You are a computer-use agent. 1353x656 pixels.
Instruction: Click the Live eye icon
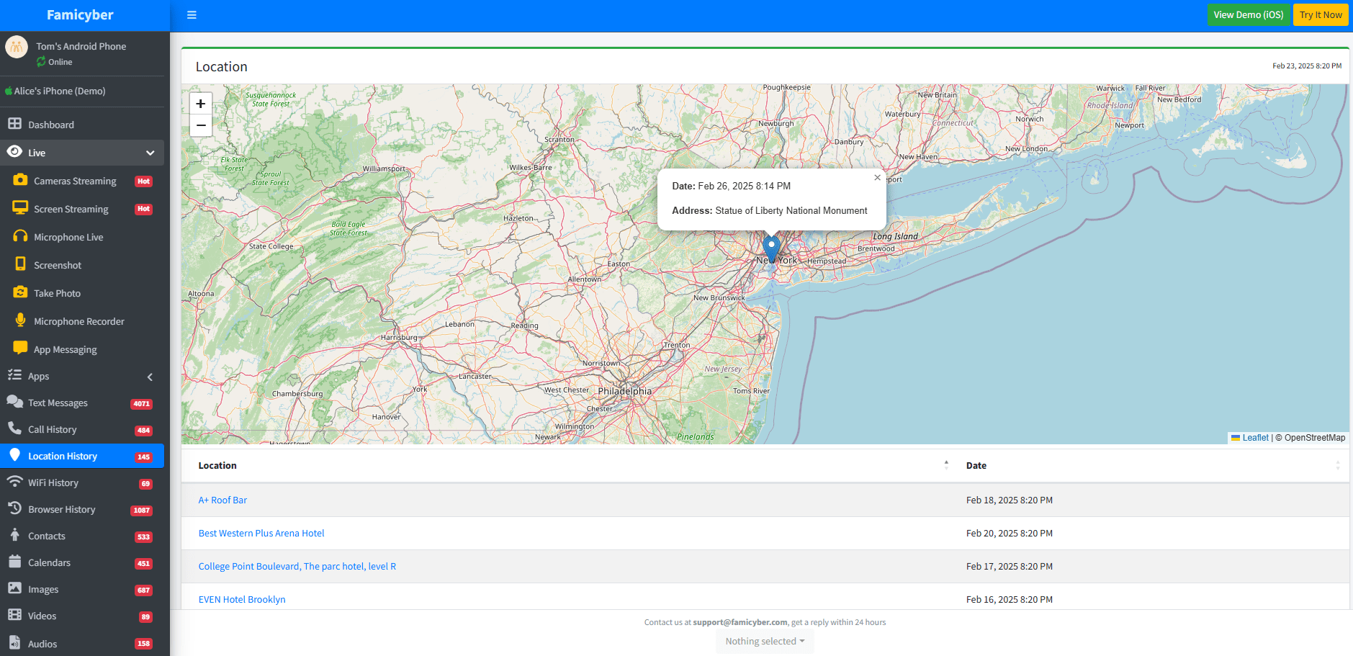pyautogui.click(x=14, y=152)
